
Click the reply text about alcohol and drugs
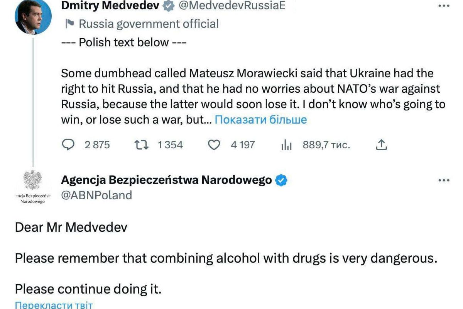coord(226,258)
